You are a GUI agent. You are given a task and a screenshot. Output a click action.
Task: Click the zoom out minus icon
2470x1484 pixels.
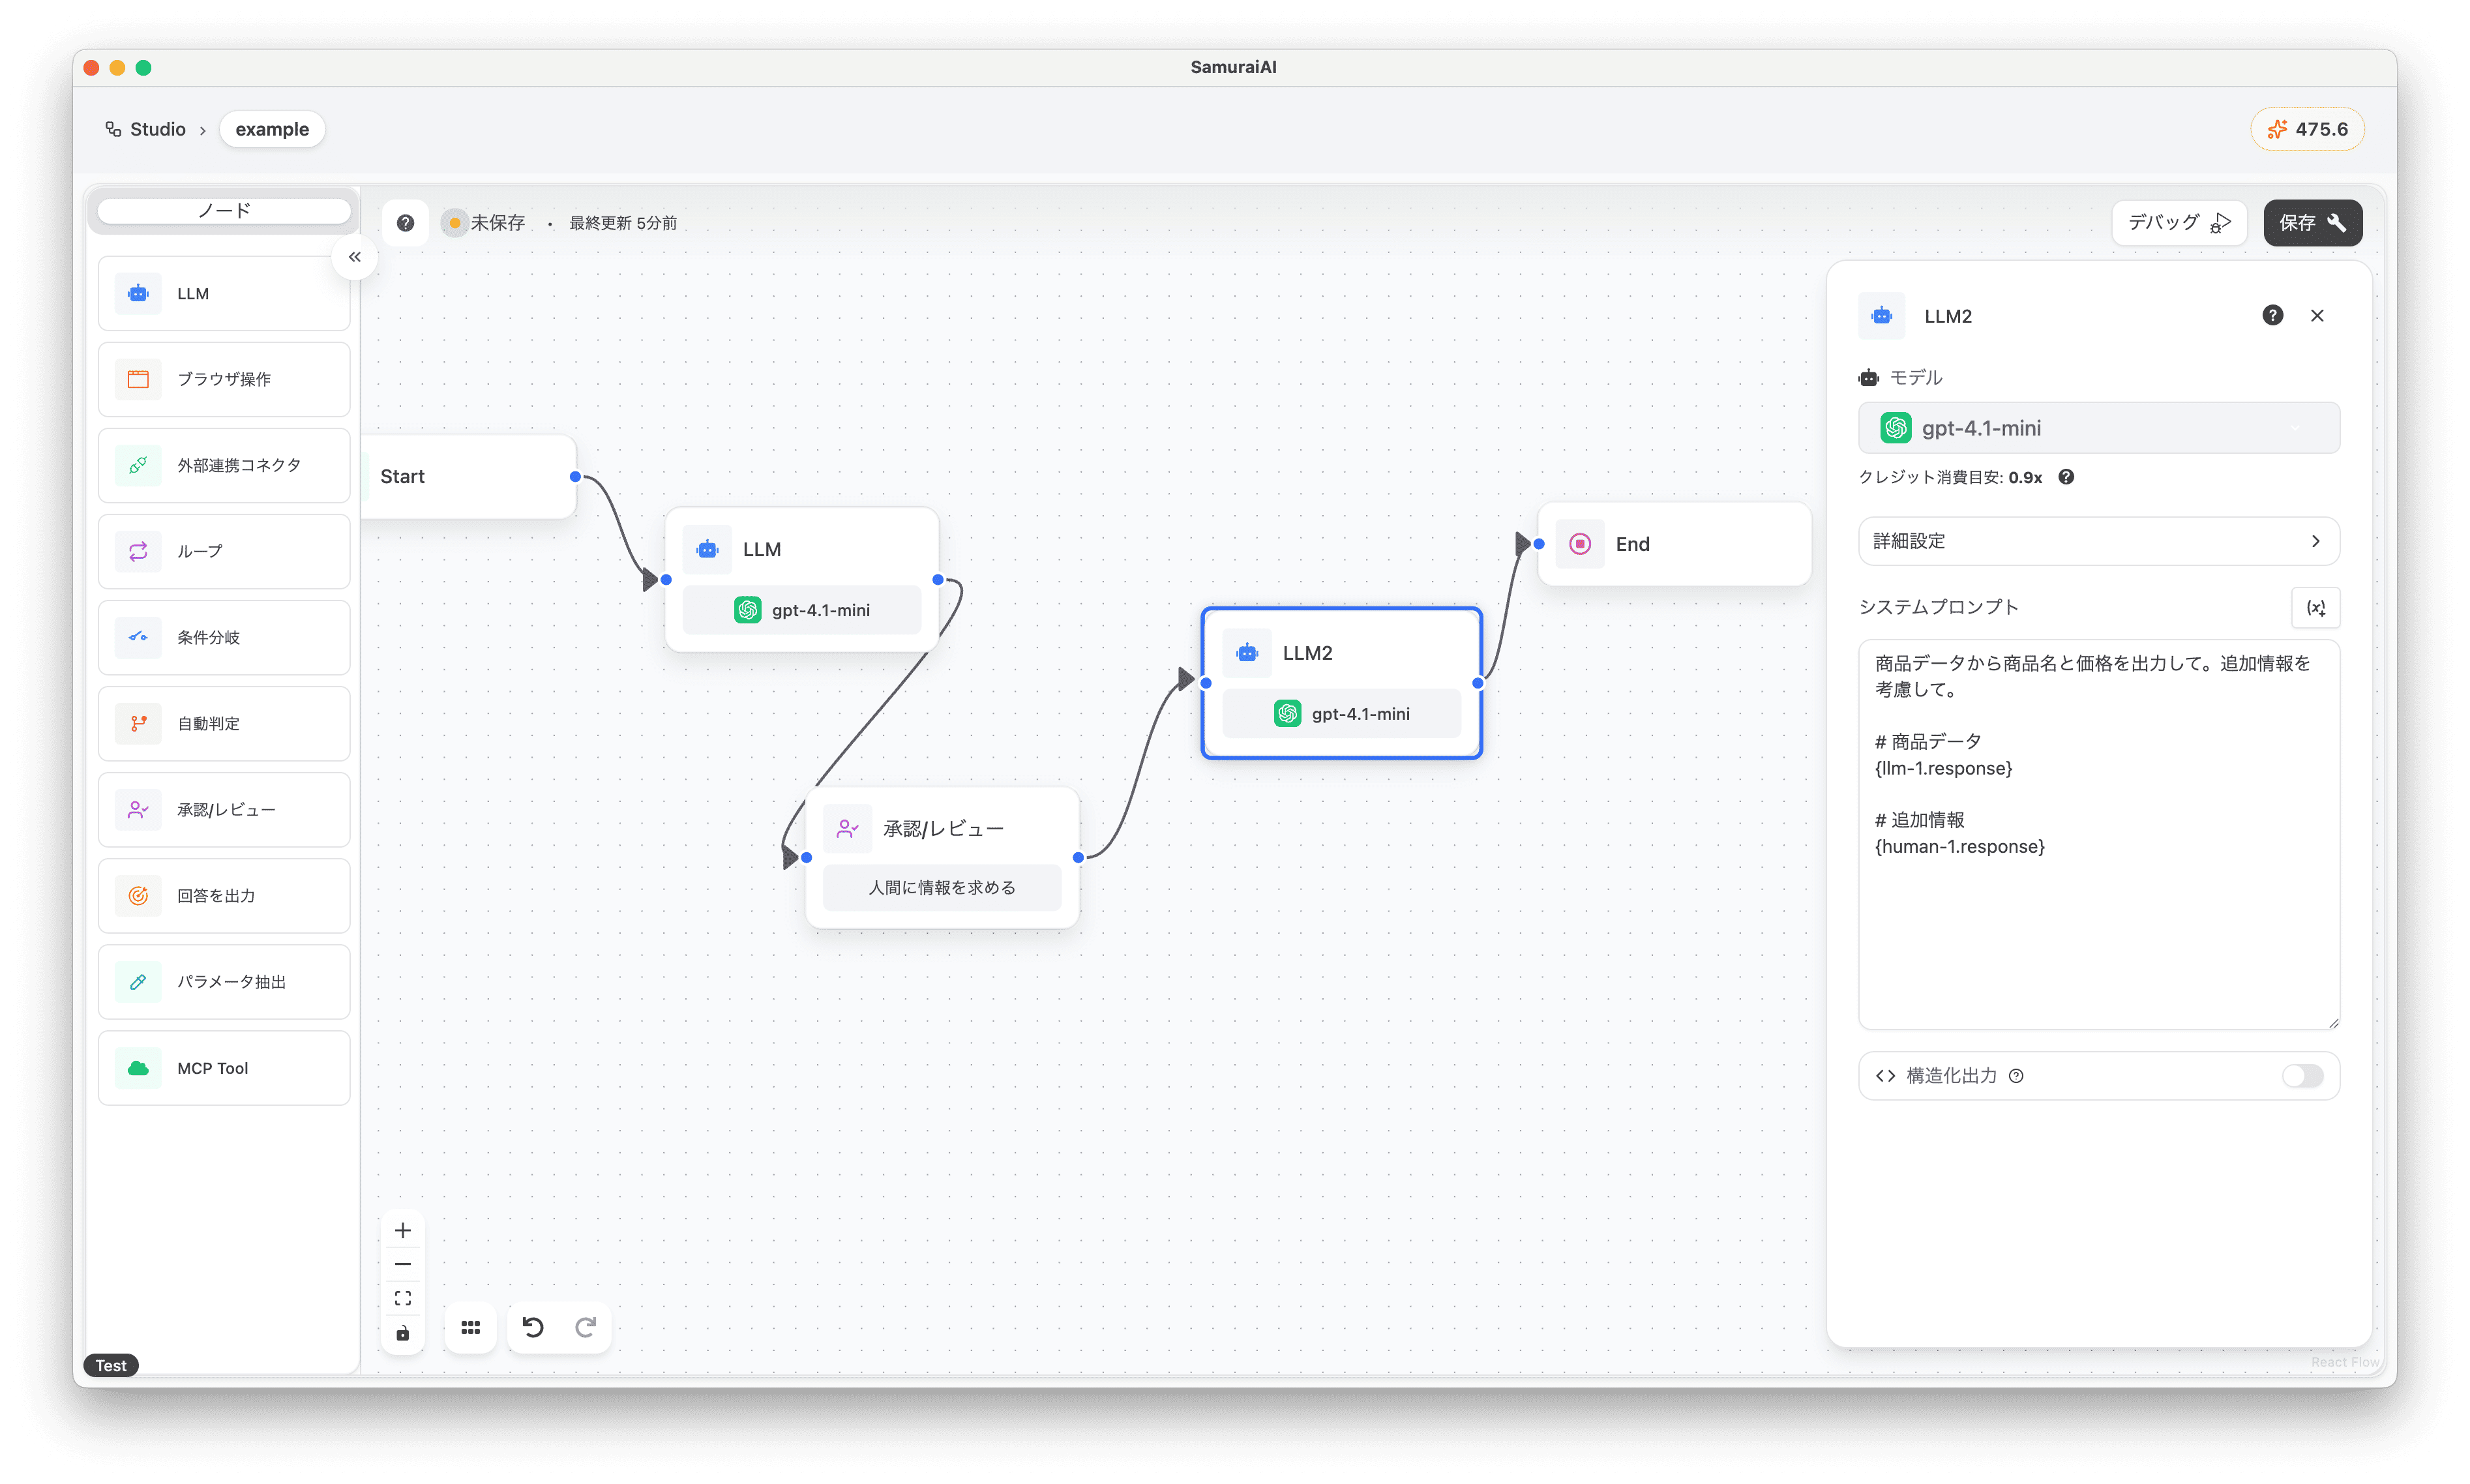pyautogui.click(x=403, y=1264)
